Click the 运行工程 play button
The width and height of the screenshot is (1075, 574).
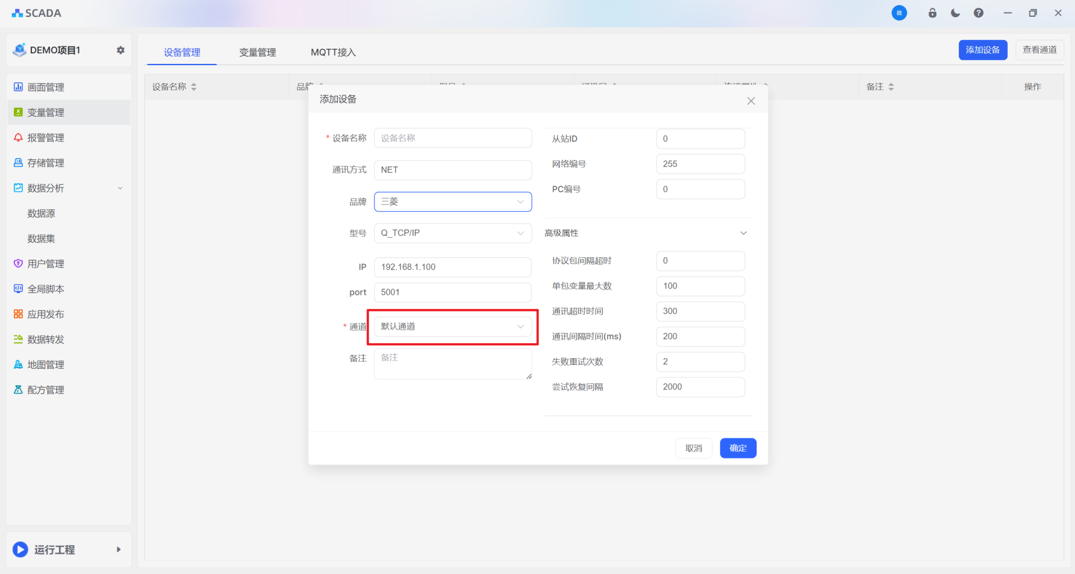[21, 549]
